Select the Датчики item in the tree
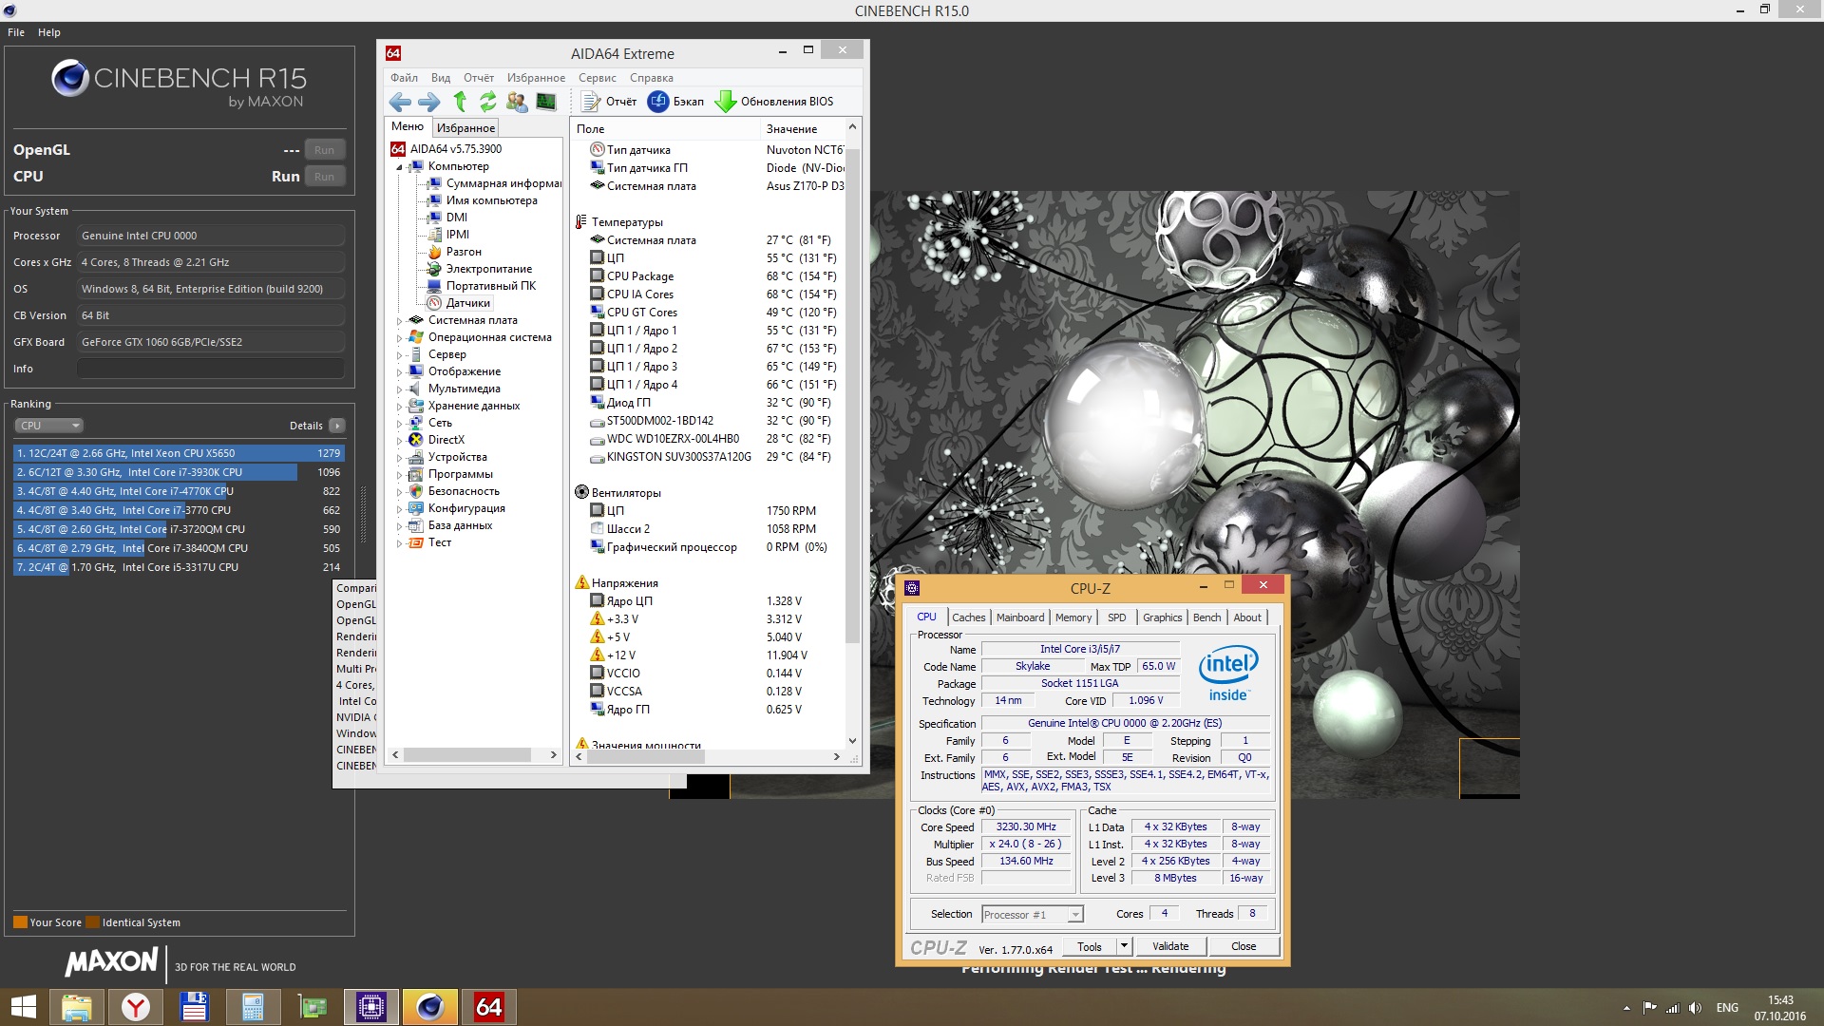1824x1026 pixels. [x=467, y=303]
